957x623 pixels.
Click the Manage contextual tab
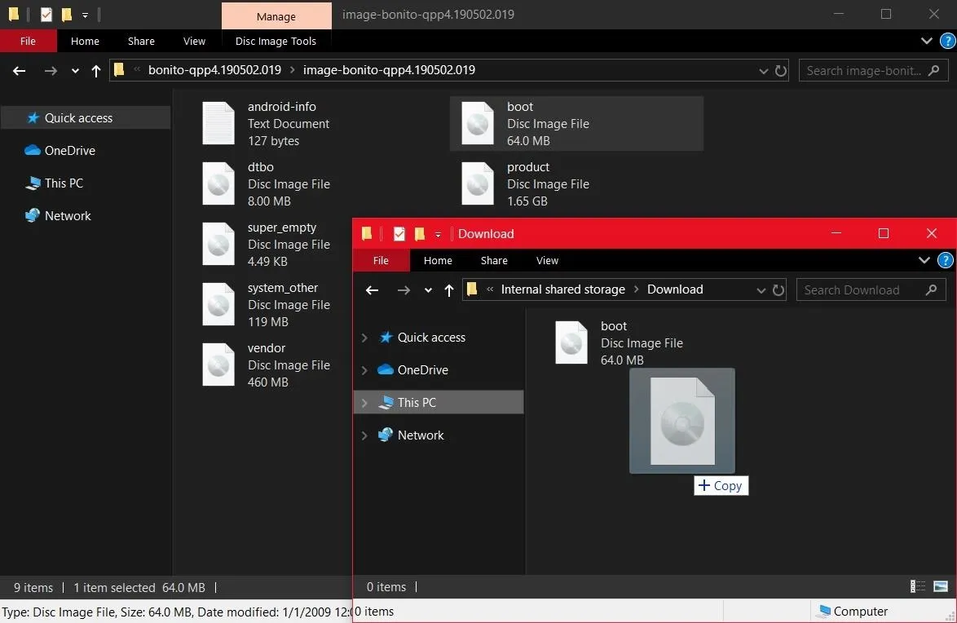pos(276,16)
